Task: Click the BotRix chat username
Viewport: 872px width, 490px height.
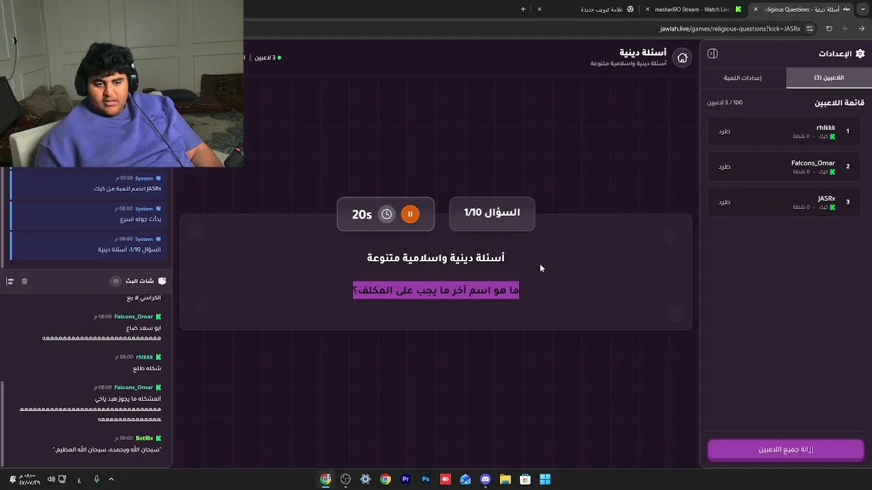Action: pos(144,438)
